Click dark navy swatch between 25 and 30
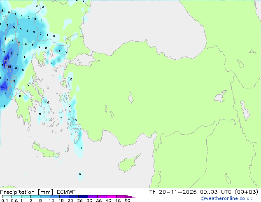The image size is (261, 202). coord(83,197)
